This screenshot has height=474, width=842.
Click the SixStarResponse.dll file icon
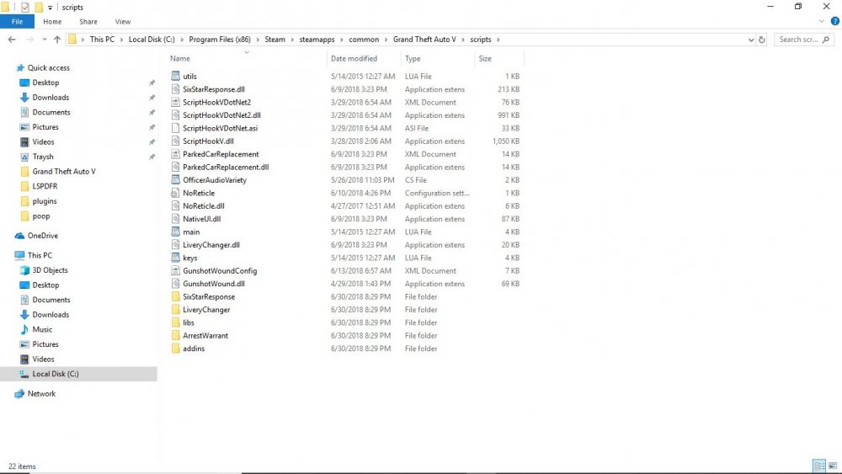coord(175,89)
